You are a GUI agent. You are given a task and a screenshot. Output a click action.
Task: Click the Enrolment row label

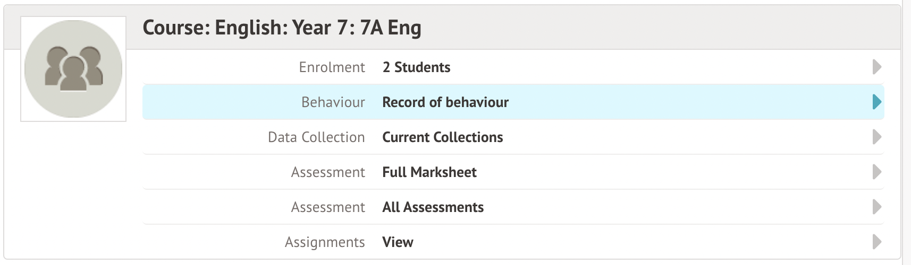pyautogui.click(x=332, y=67)
